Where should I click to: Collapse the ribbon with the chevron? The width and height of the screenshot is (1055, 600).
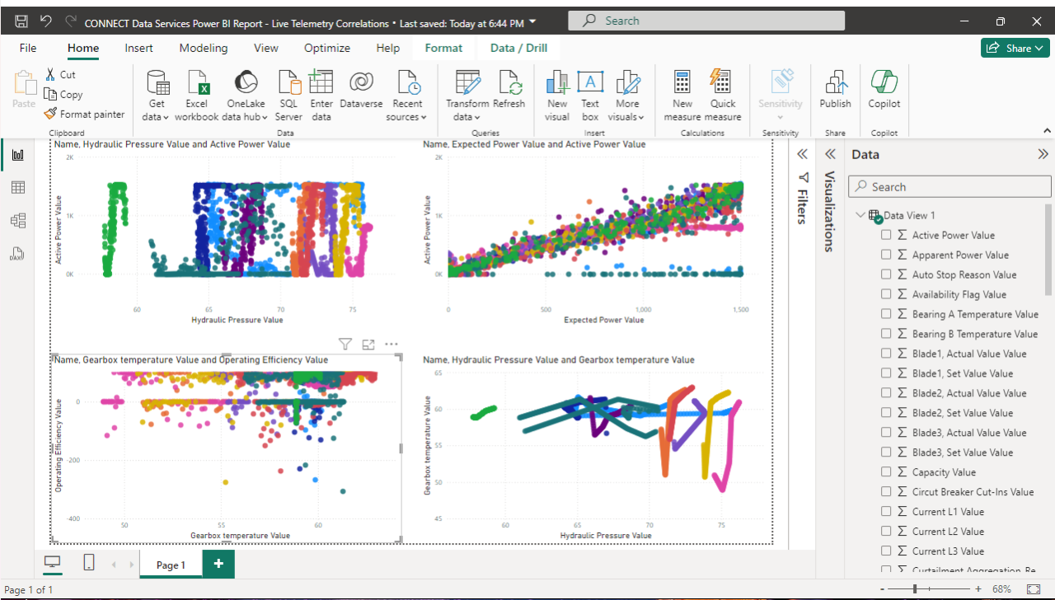coord(1047,131)
